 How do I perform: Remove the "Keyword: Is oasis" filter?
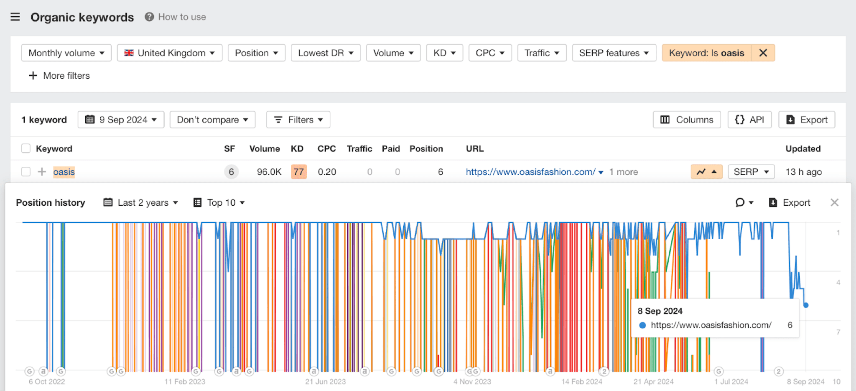click(763, 53)
